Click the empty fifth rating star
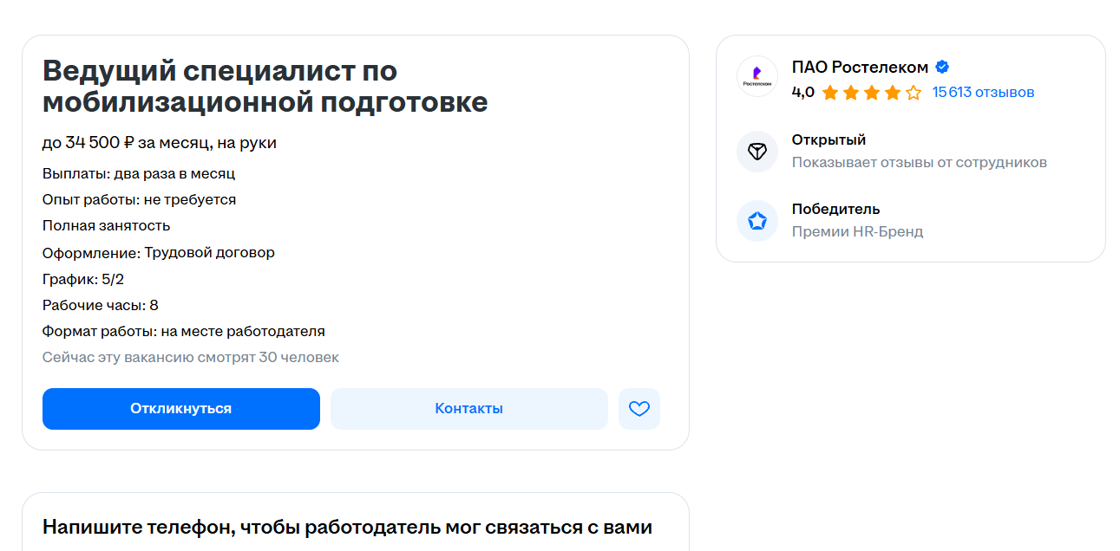 tap(914, 93)
